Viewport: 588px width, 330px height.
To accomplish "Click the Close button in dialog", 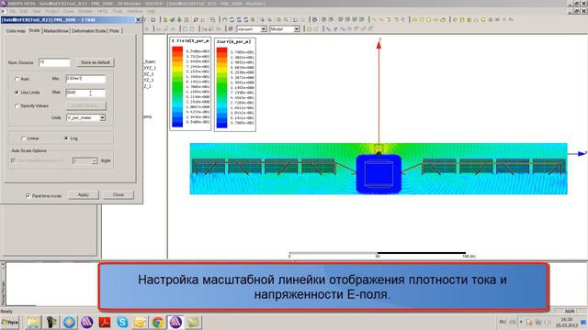I will click(x=119, y=195).
